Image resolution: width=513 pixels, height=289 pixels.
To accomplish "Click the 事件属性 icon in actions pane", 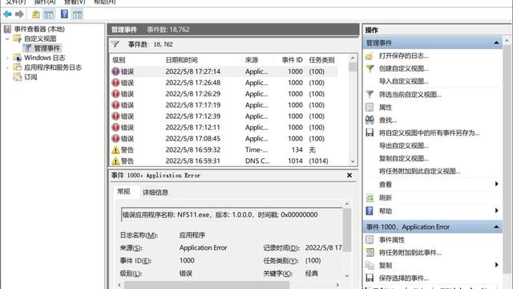I will pyautogui.click(x=370, y=240).
